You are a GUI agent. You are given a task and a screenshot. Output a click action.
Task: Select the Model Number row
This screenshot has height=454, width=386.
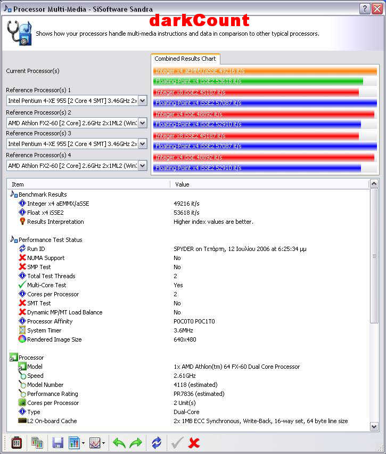pyautogui.click(x=188, y=385)
